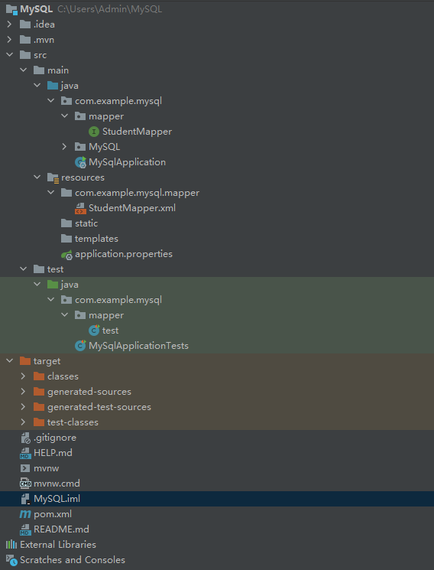Click the MySQL.iml module file icon
The width and height of the screenshot is (434, 570).
click(25, 499)
